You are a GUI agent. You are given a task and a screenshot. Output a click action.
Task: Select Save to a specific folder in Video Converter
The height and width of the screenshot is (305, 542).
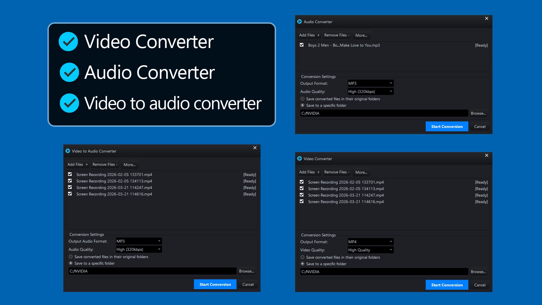tap(303, 264)
